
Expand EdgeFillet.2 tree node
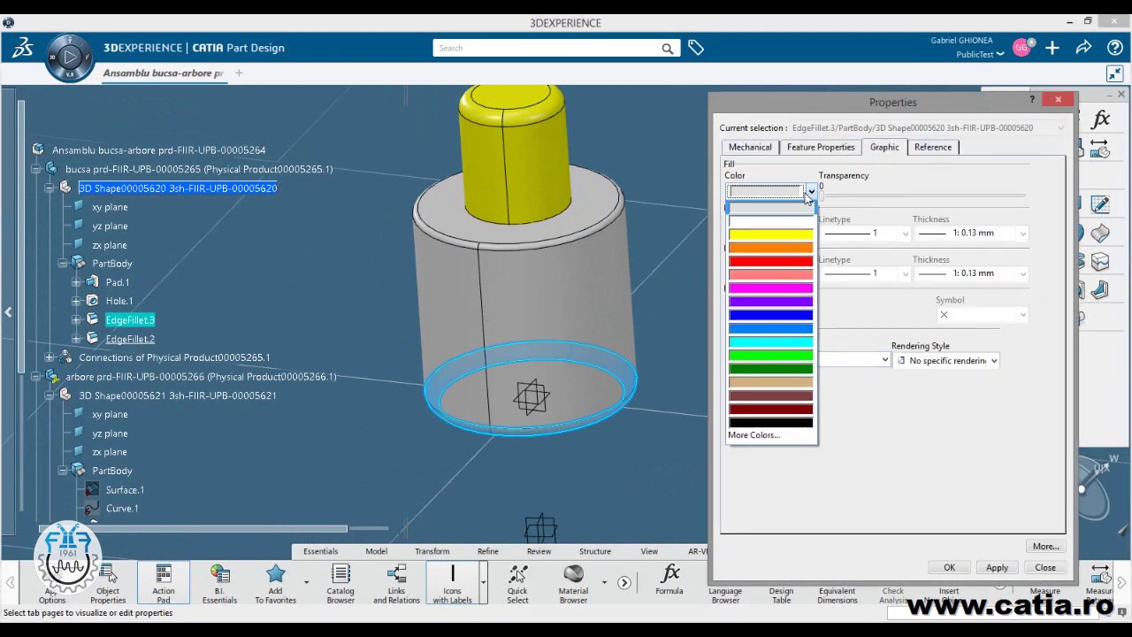[77, 339]
